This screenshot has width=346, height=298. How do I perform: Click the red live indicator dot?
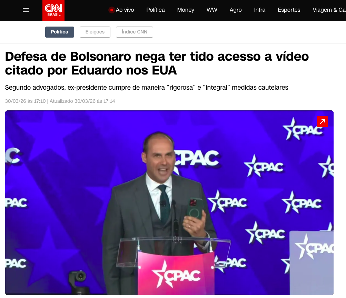pos(112,10)
